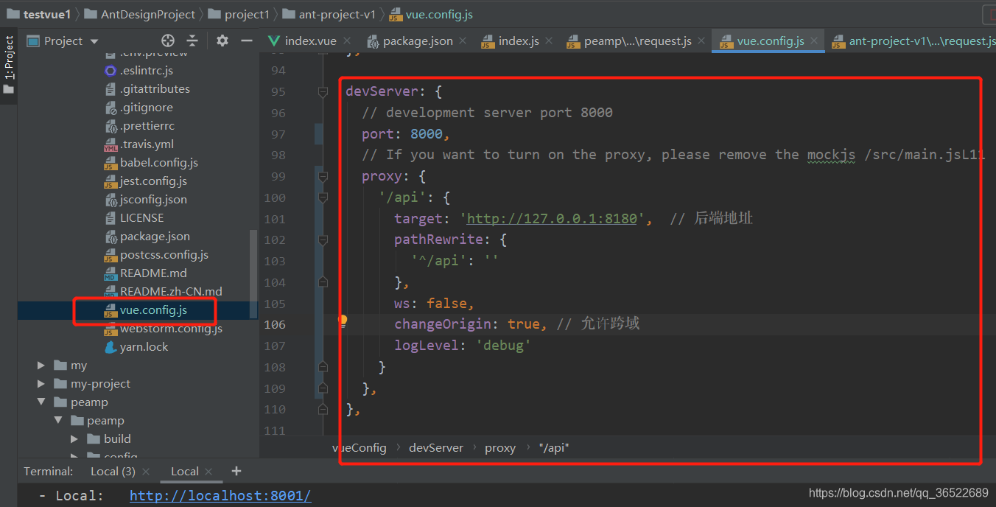Screen dimensions: 996x507
Task: Click project1 in the navigation bar
Action: coord(239,14)
